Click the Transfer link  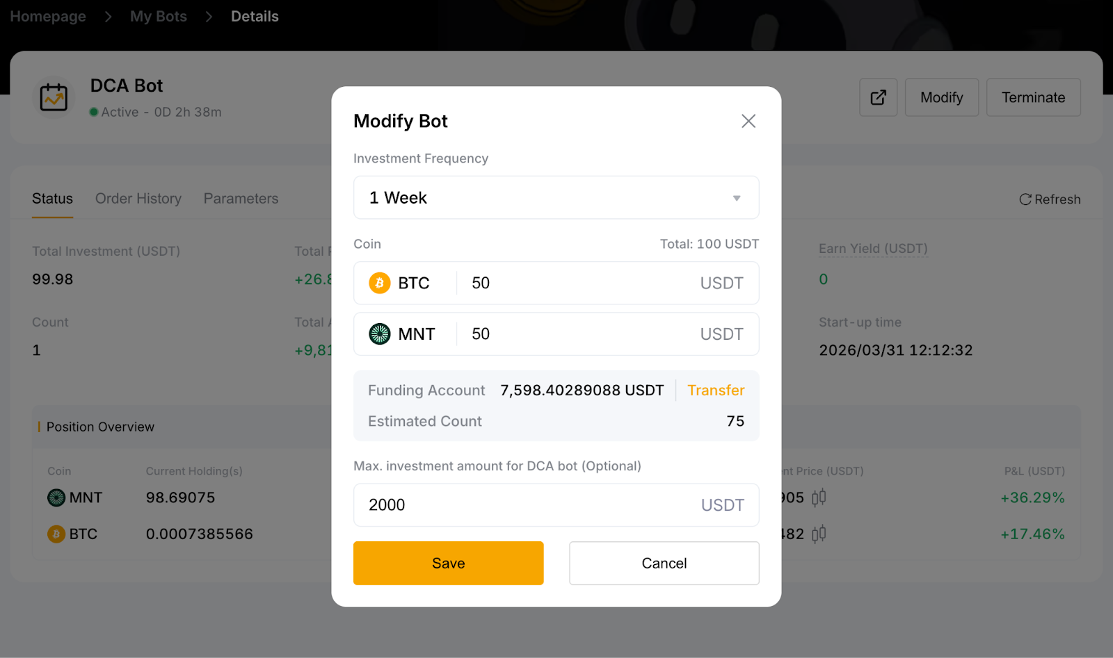coord(716,390)
